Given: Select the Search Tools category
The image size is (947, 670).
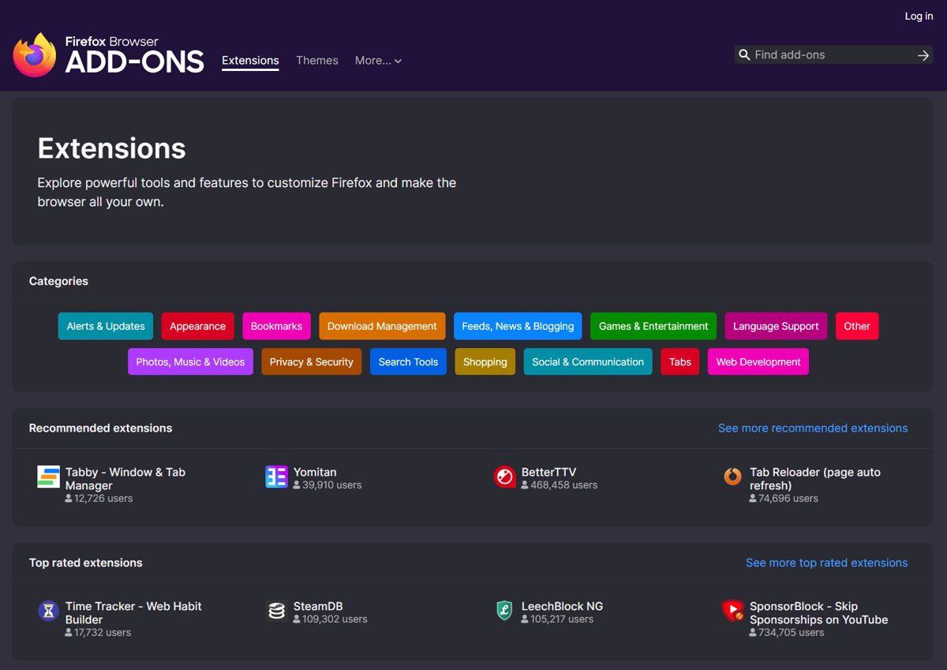Looking at the screenshot, I should coord(408,361).
